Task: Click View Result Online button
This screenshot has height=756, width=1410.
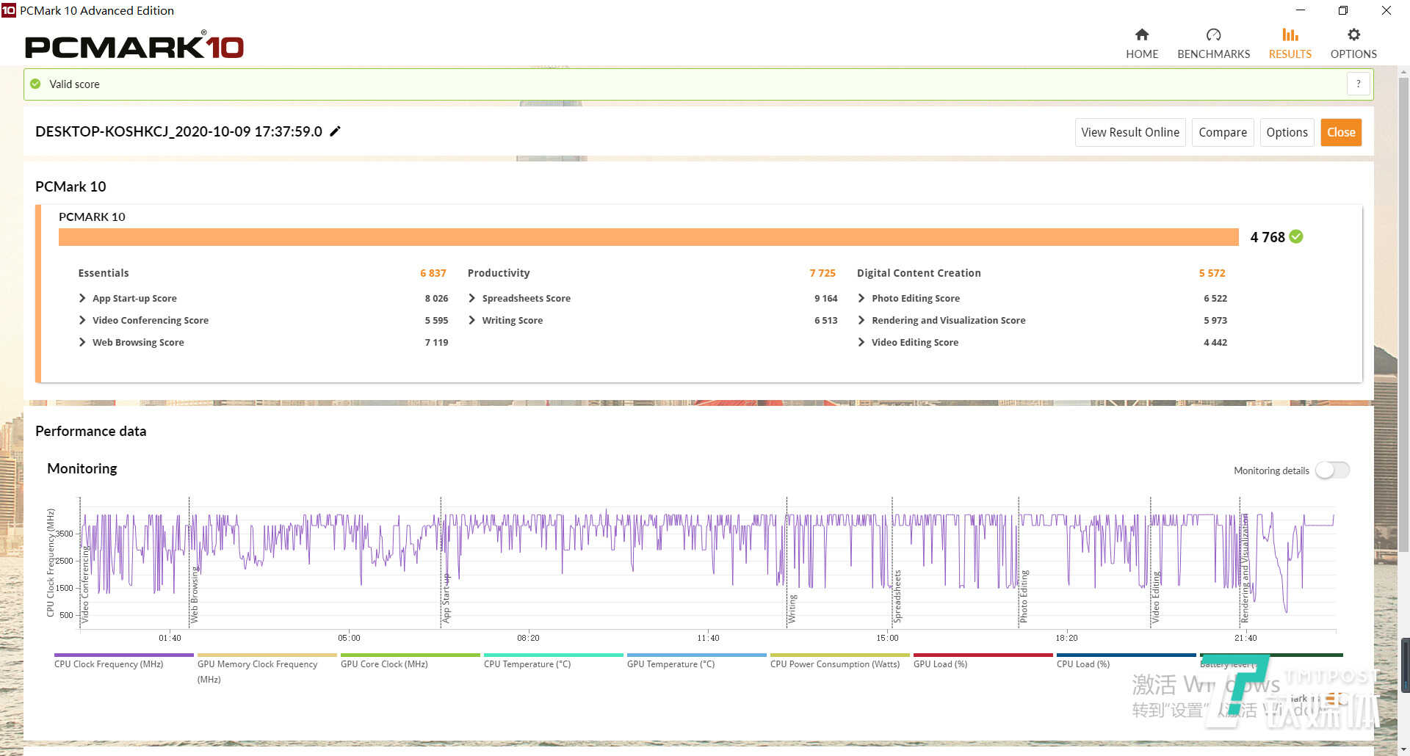Action: [1130, 132]
